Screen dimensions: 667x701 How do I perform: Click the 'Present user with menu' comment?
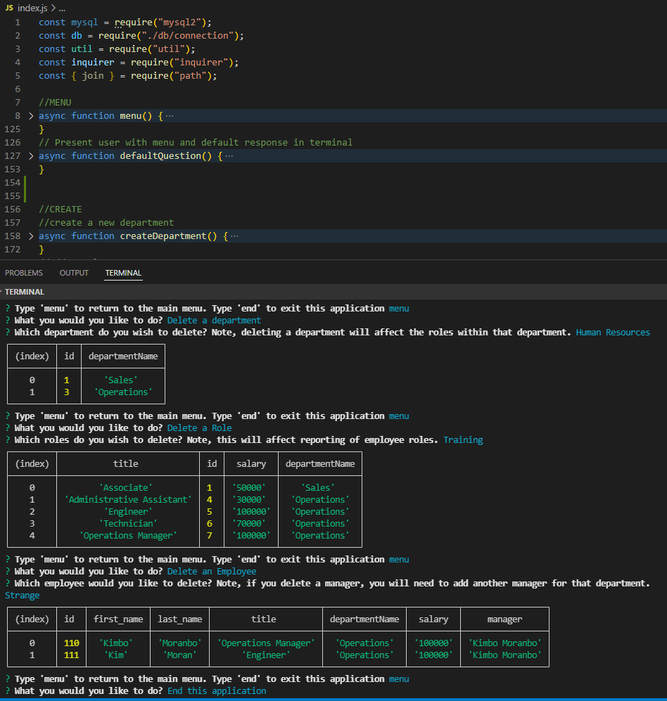click(196, 143)
